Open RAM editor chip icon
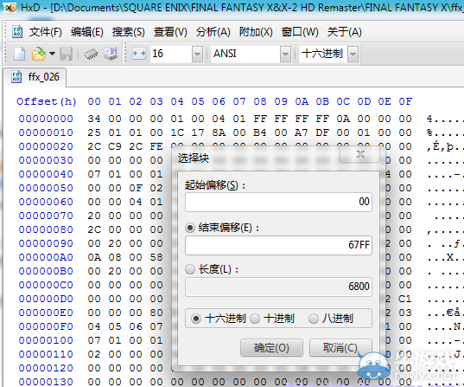The height and width of the screenshot is (387, 464). (x=91, y=54)
